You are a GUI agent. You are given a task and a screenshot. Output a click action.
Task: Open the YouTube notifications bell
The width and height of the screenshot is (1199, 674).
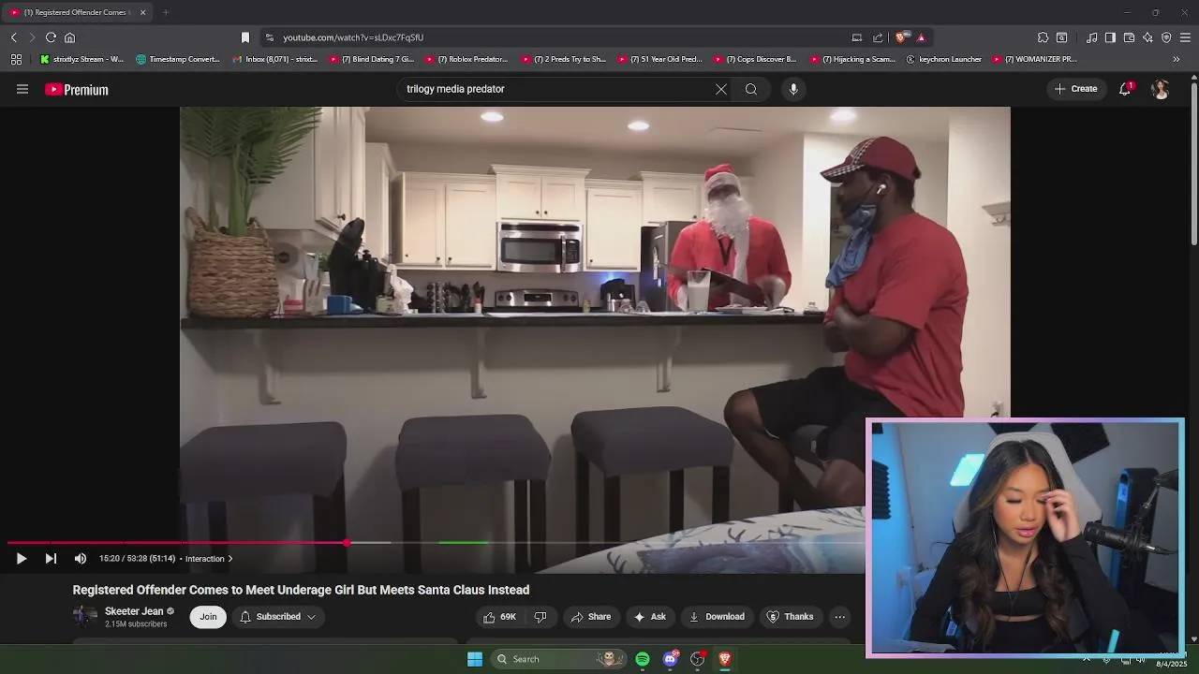coord(1125,89)
